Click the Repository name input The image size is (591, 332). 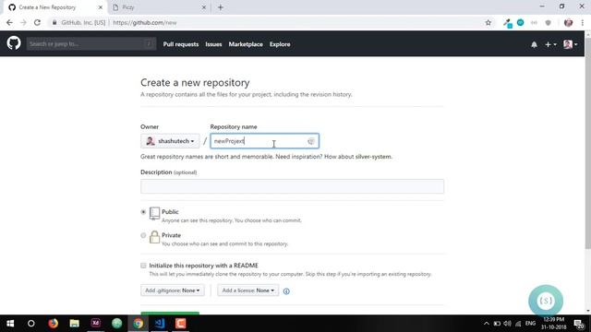click(265, 141)
